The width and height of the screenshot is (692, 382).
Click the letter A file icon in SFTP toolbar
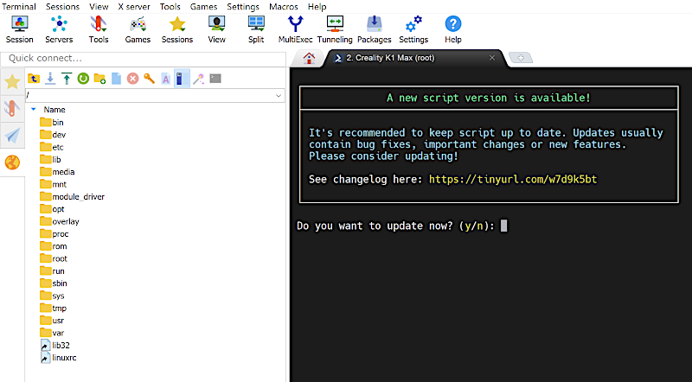(165, 79)
